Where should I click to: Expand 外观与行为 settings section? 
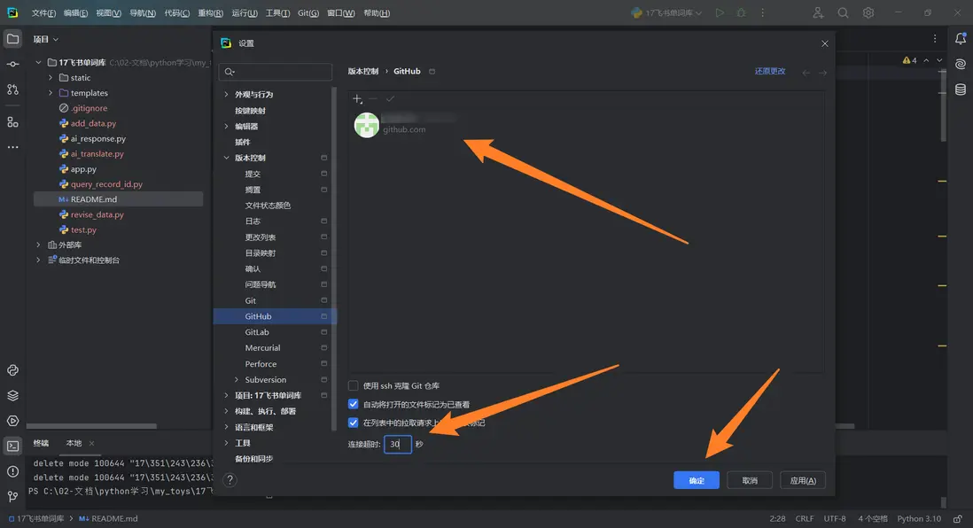pyautogui.click(x=226, y=94)
